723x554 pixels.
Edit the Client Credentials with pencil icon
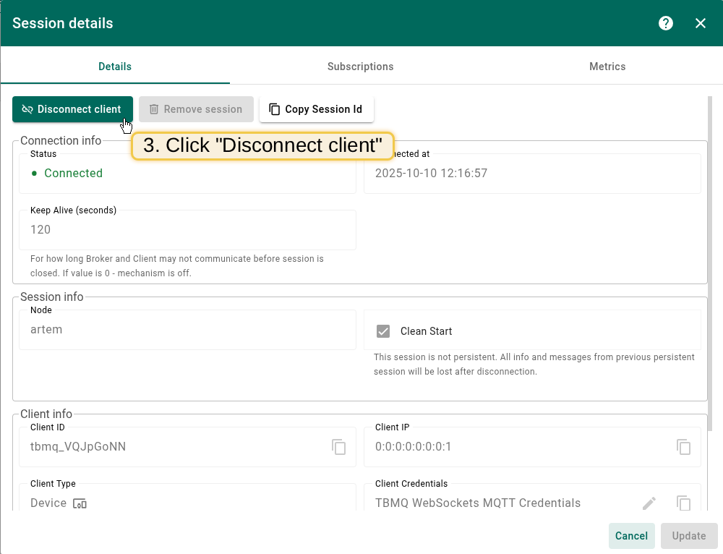(x=649, y=503)
